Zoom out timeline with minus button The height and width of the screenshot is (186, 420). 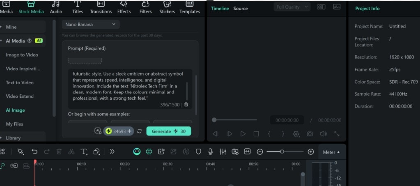260,152
